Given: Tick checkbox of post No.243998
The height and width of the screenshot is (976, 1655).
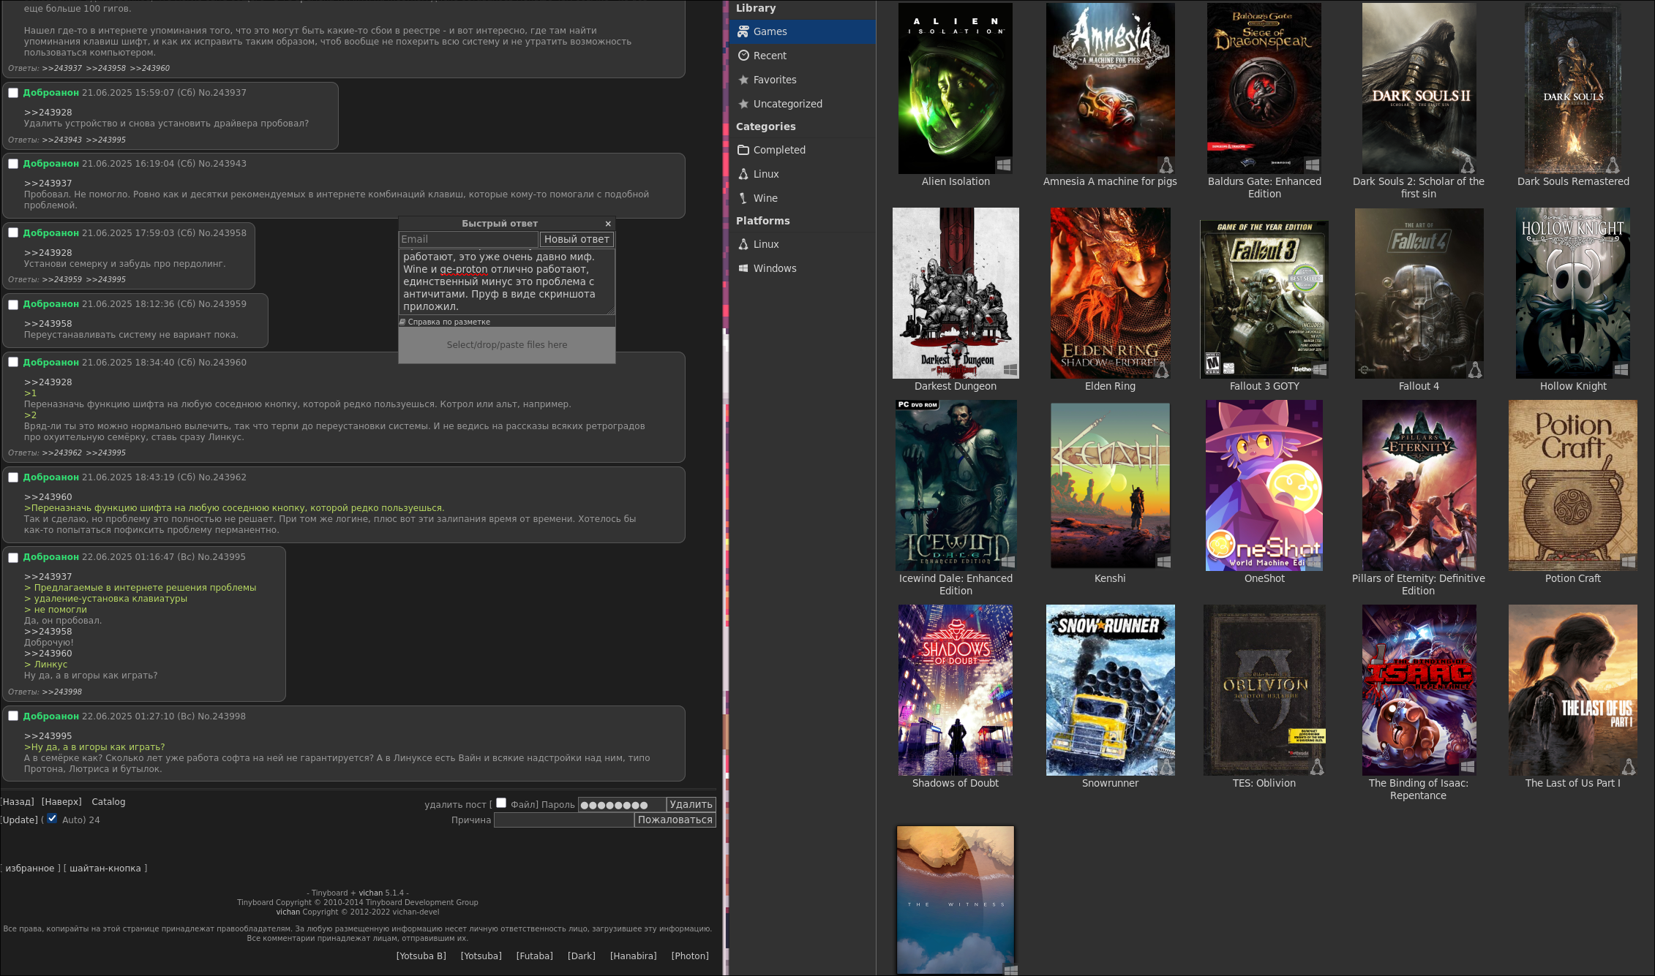Looking at the screenshot, I should pyautogui.click(x=13, y=716).
